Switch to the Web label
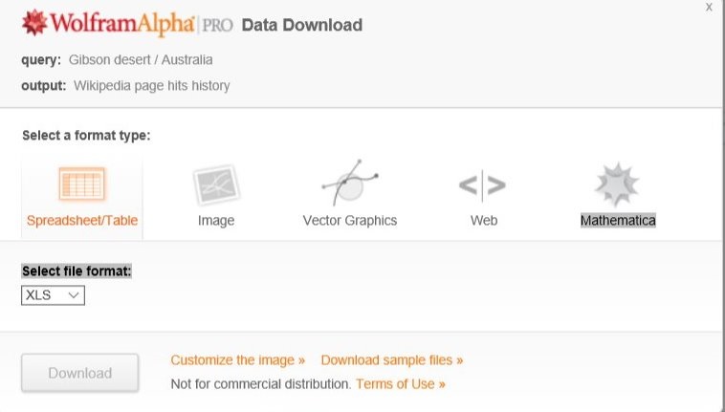725x412 pixels. (483, 221)
